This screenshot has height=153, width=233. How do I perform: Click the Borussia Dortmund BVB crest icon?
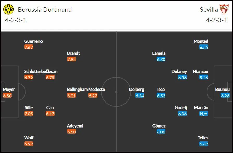(x=8, y=9)
